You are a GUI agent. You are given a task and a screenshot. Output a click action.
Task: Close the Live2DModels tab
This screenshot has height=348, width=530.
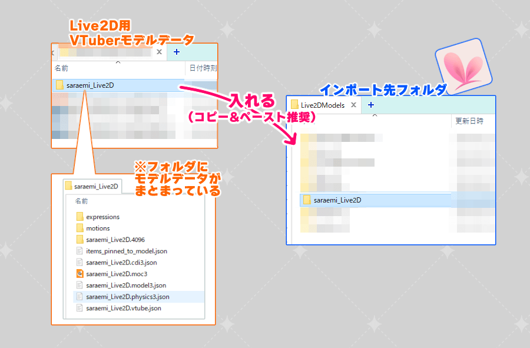point(353,105)
